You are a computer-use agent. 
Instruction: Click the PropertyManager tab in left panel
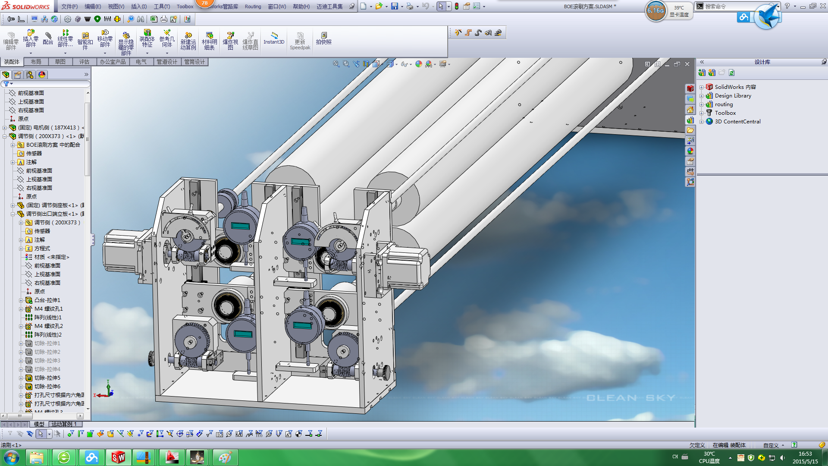tap(18, 75)
